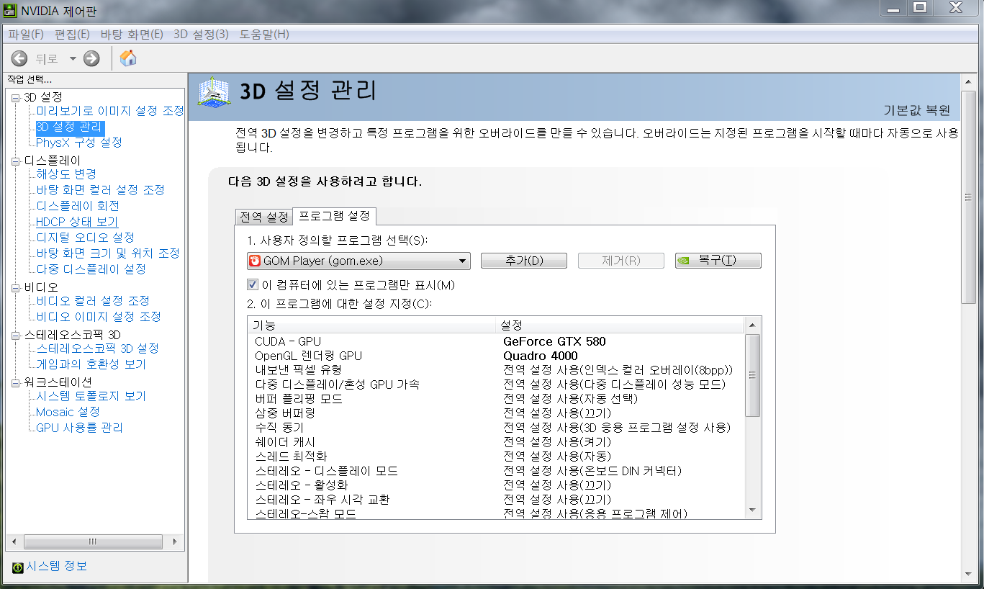
Task: Open the 도움말(H) menu
Action: 264,35
